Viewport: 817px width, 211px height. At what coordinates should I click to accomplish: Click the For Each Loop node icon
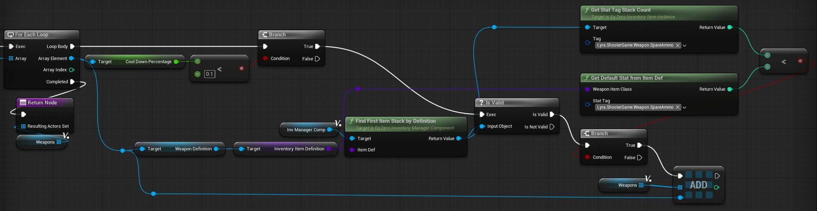coord(10,35)
